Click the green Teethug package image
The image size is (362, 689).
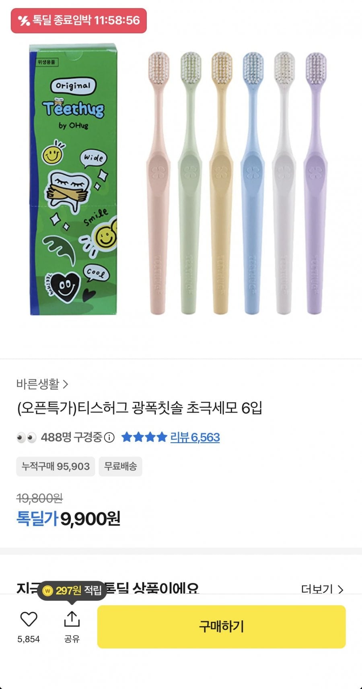pos(73,180)
